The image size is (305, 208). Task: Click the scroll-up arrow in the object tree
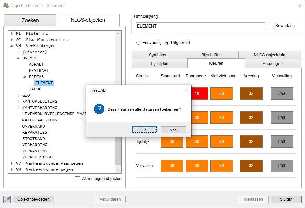(x=118, y=34)
